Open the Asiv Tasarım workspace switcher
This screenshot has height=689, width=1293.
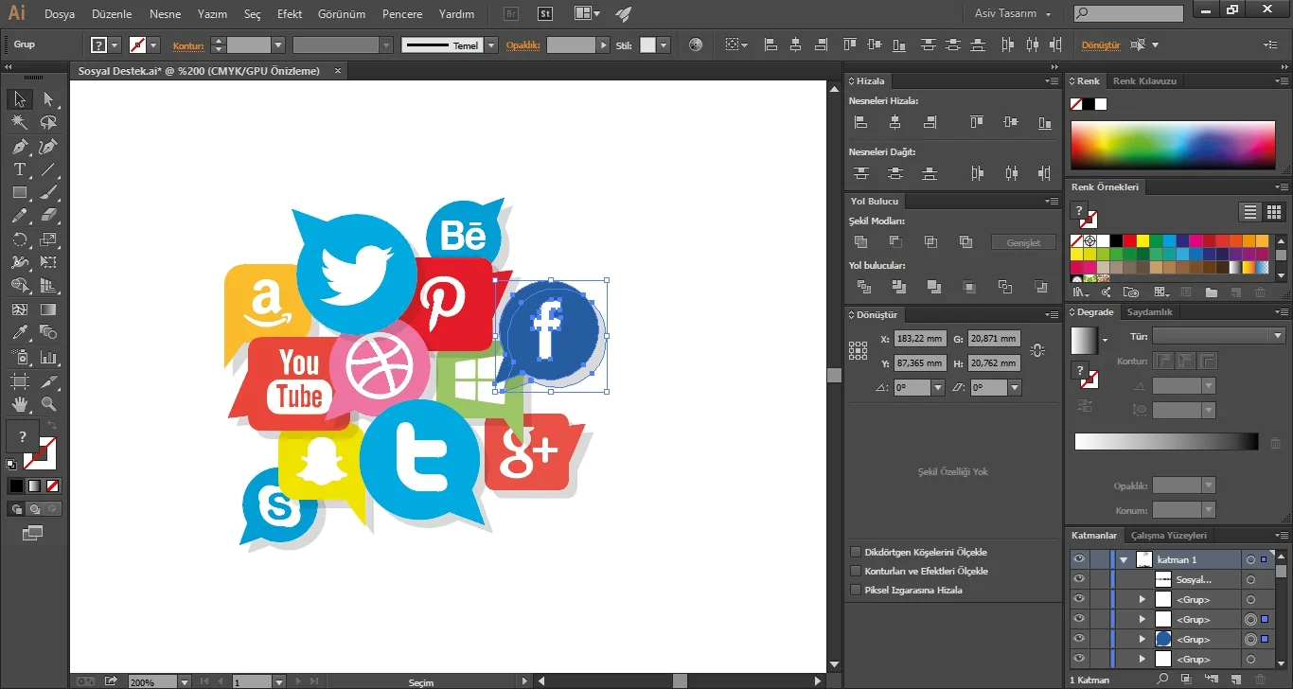1014,14
